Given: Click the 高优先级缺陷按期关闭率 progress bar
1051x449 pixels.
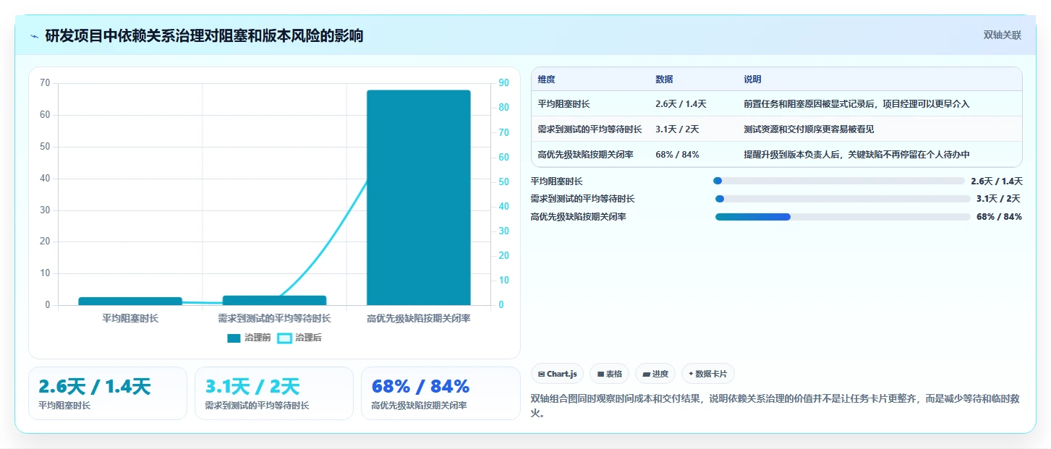Looking at the screenshot, I should (843, 217).
